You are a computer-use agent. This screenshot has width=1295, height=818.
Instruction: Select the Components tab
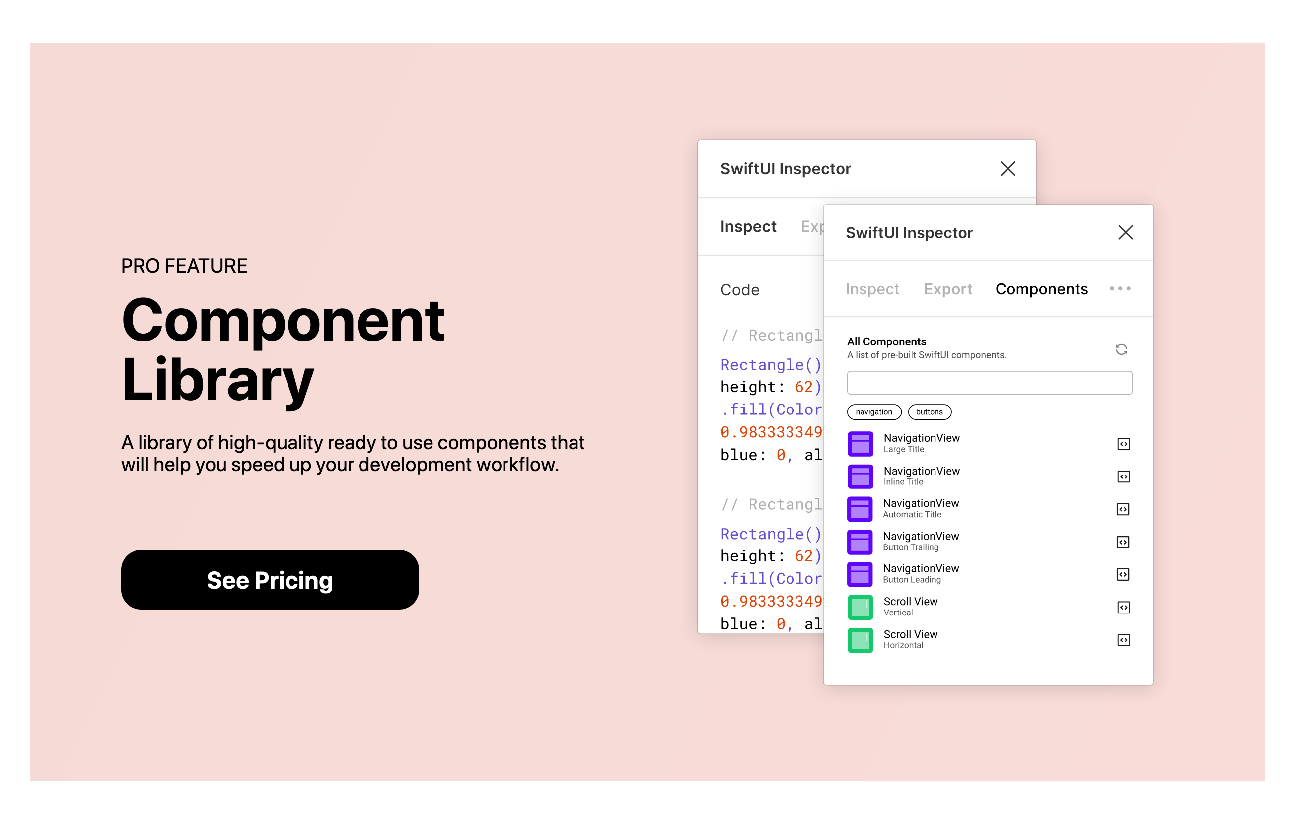coord(1041,289)
